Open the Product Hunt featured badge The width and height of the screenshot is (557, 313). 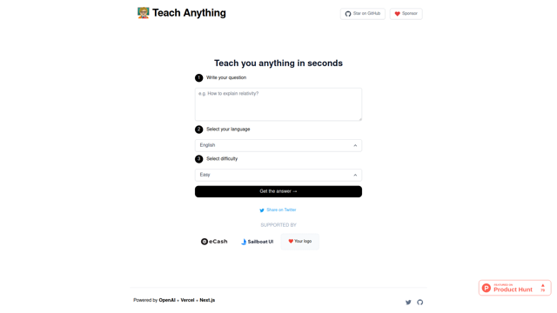coord(514,288)
